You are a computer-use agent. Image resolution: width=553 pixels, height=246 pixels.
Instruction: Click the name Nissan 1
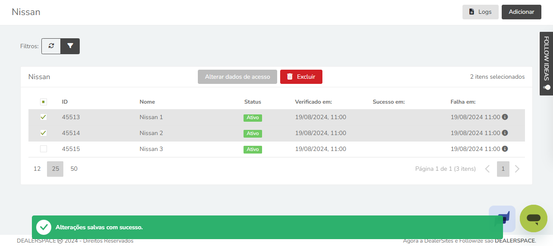[x=151, y=117]
